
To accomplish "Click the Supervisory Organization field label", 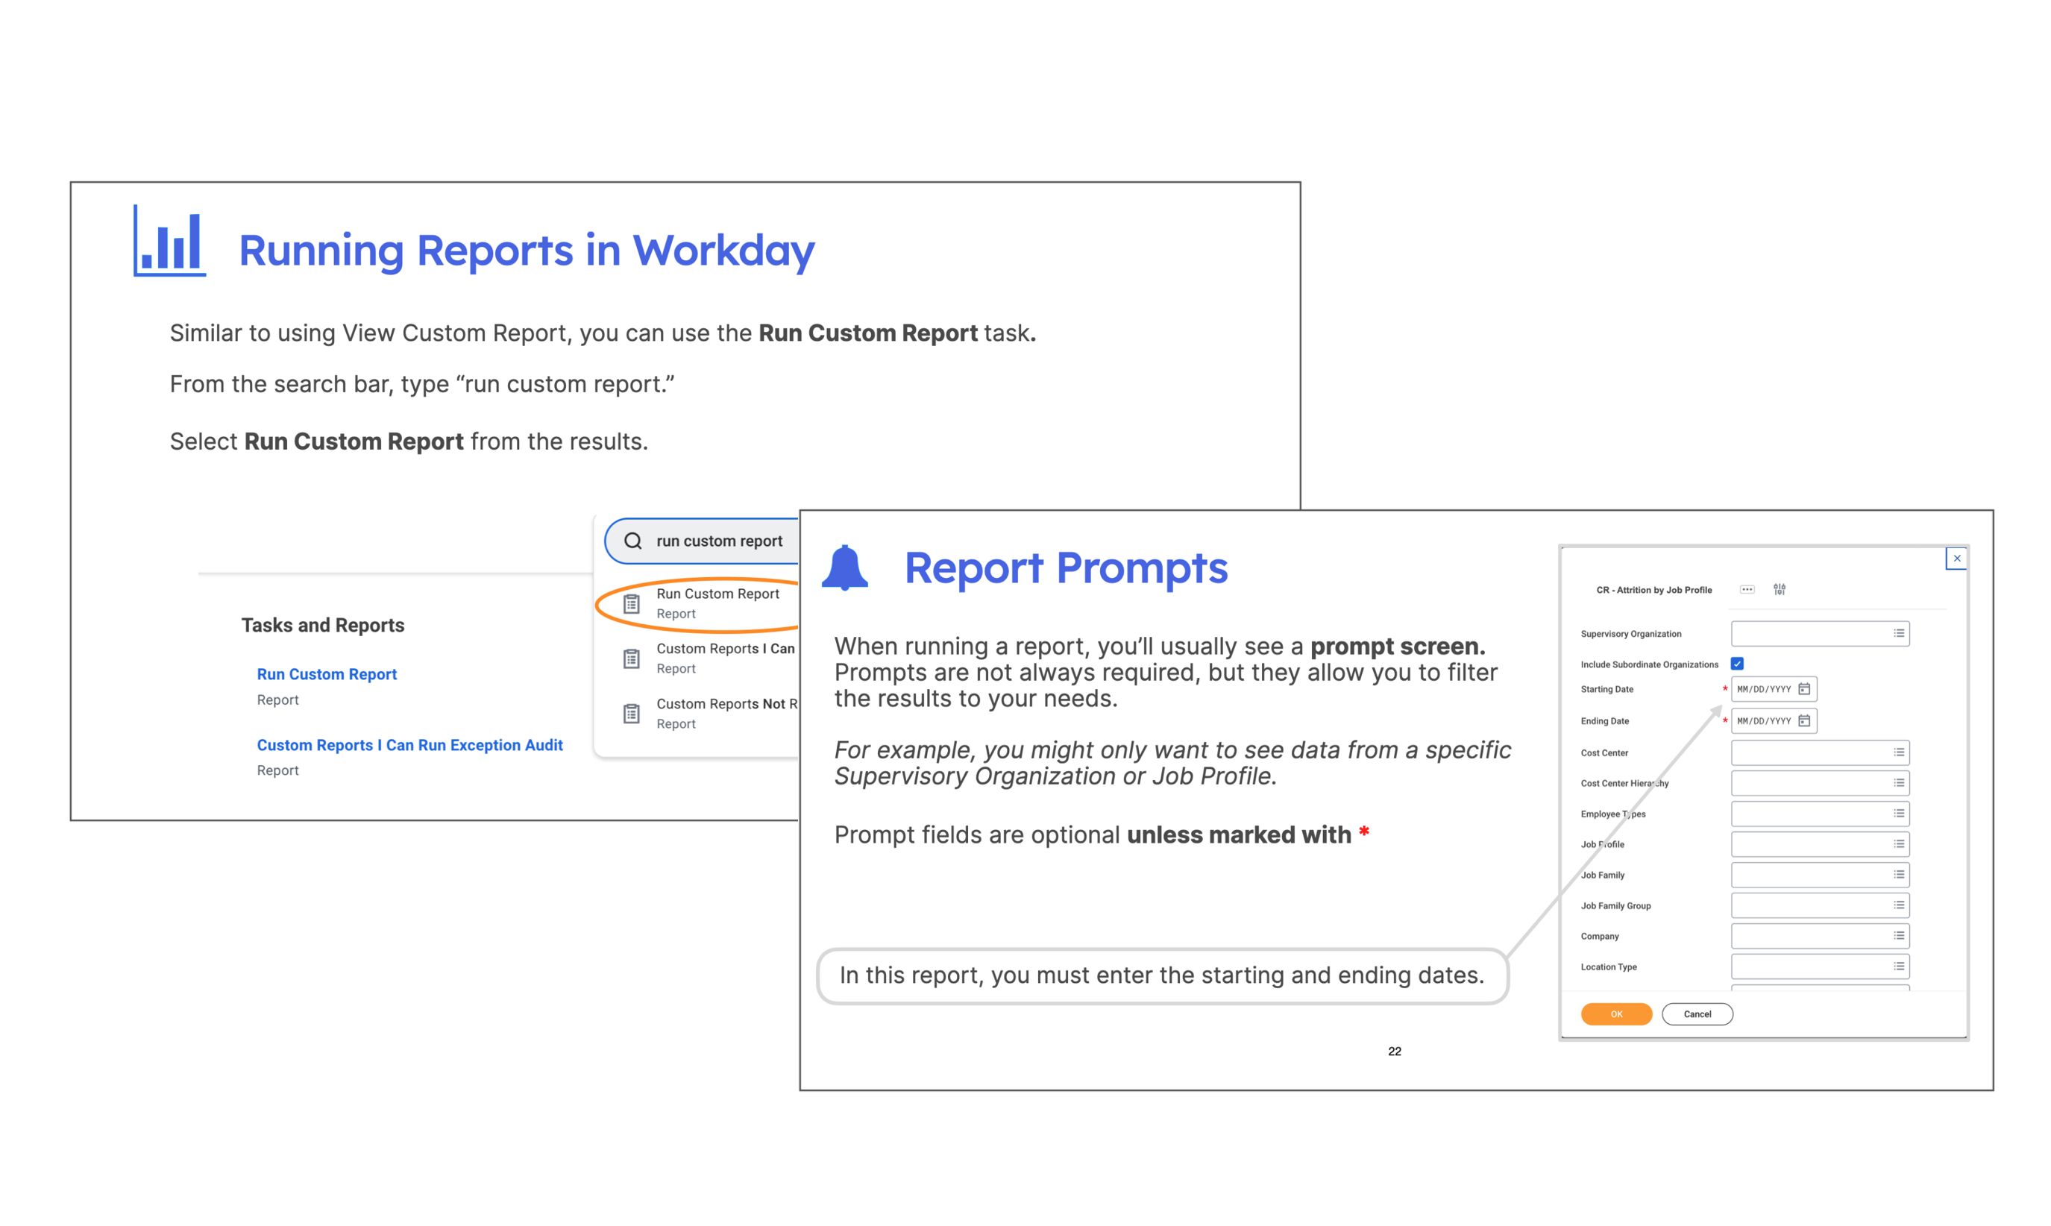I will pos(1630,635).
